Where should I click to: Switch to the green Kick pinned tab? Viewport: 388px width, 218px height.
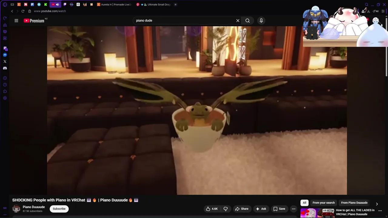click(45, 5)
